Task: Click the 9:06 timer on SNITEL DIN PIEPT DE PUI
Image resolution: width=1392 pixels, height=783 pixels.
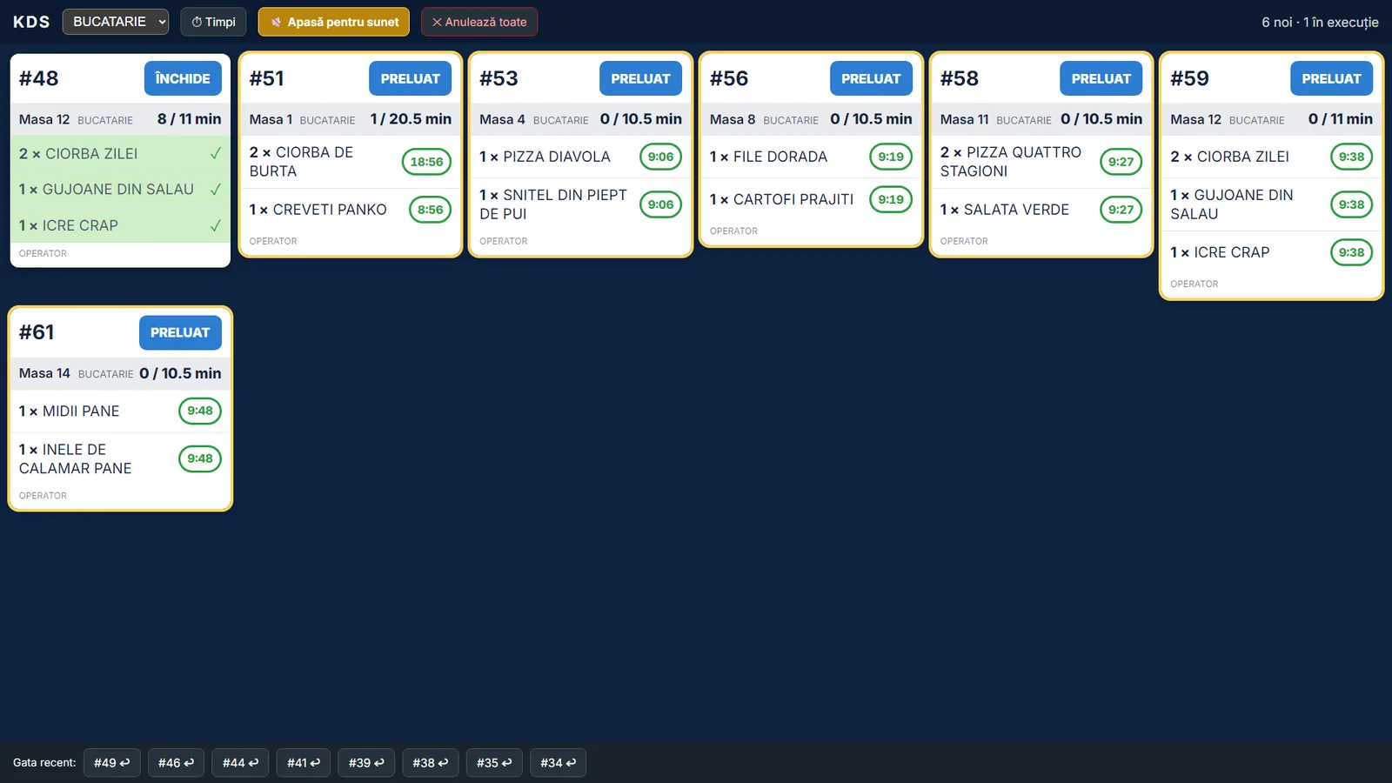Action: tap(660, 204)
